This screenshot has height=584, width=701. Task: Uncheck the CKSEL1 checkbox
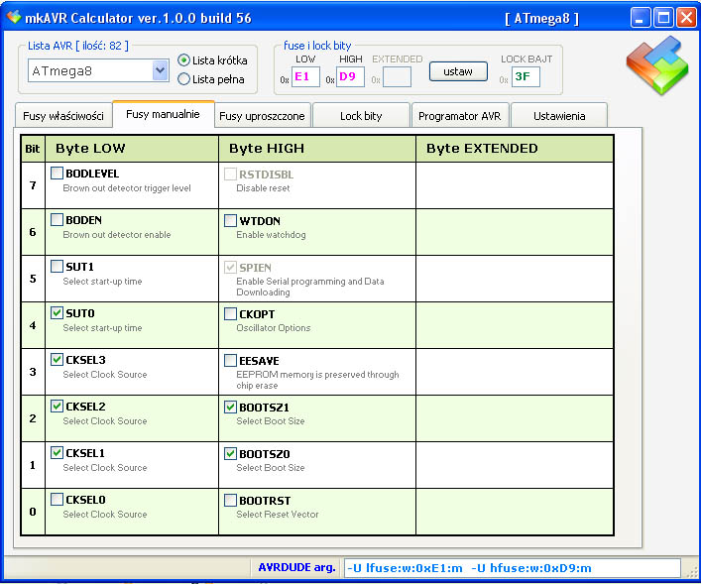(x=57, y=452)
